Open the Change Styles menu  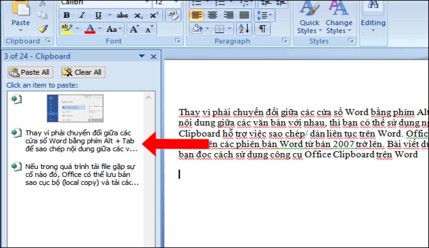[339, 17]
